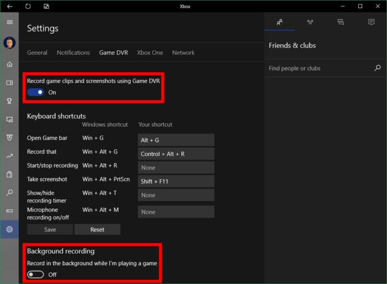Close the Xbox window

[x=378, y=7]
